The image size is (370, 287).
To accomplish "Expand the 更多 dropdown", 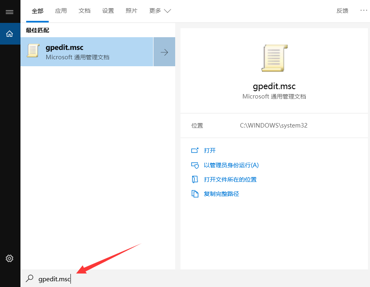I will 160,11.
